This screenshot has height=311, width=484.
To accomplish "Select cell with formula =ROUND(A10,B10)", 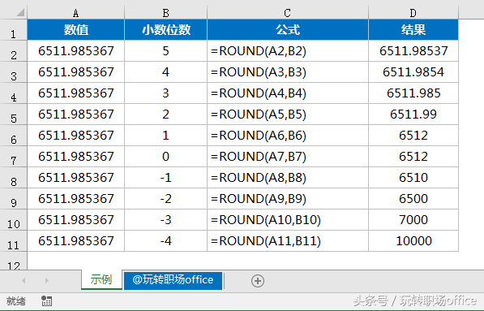I will (x=287, y=220).
